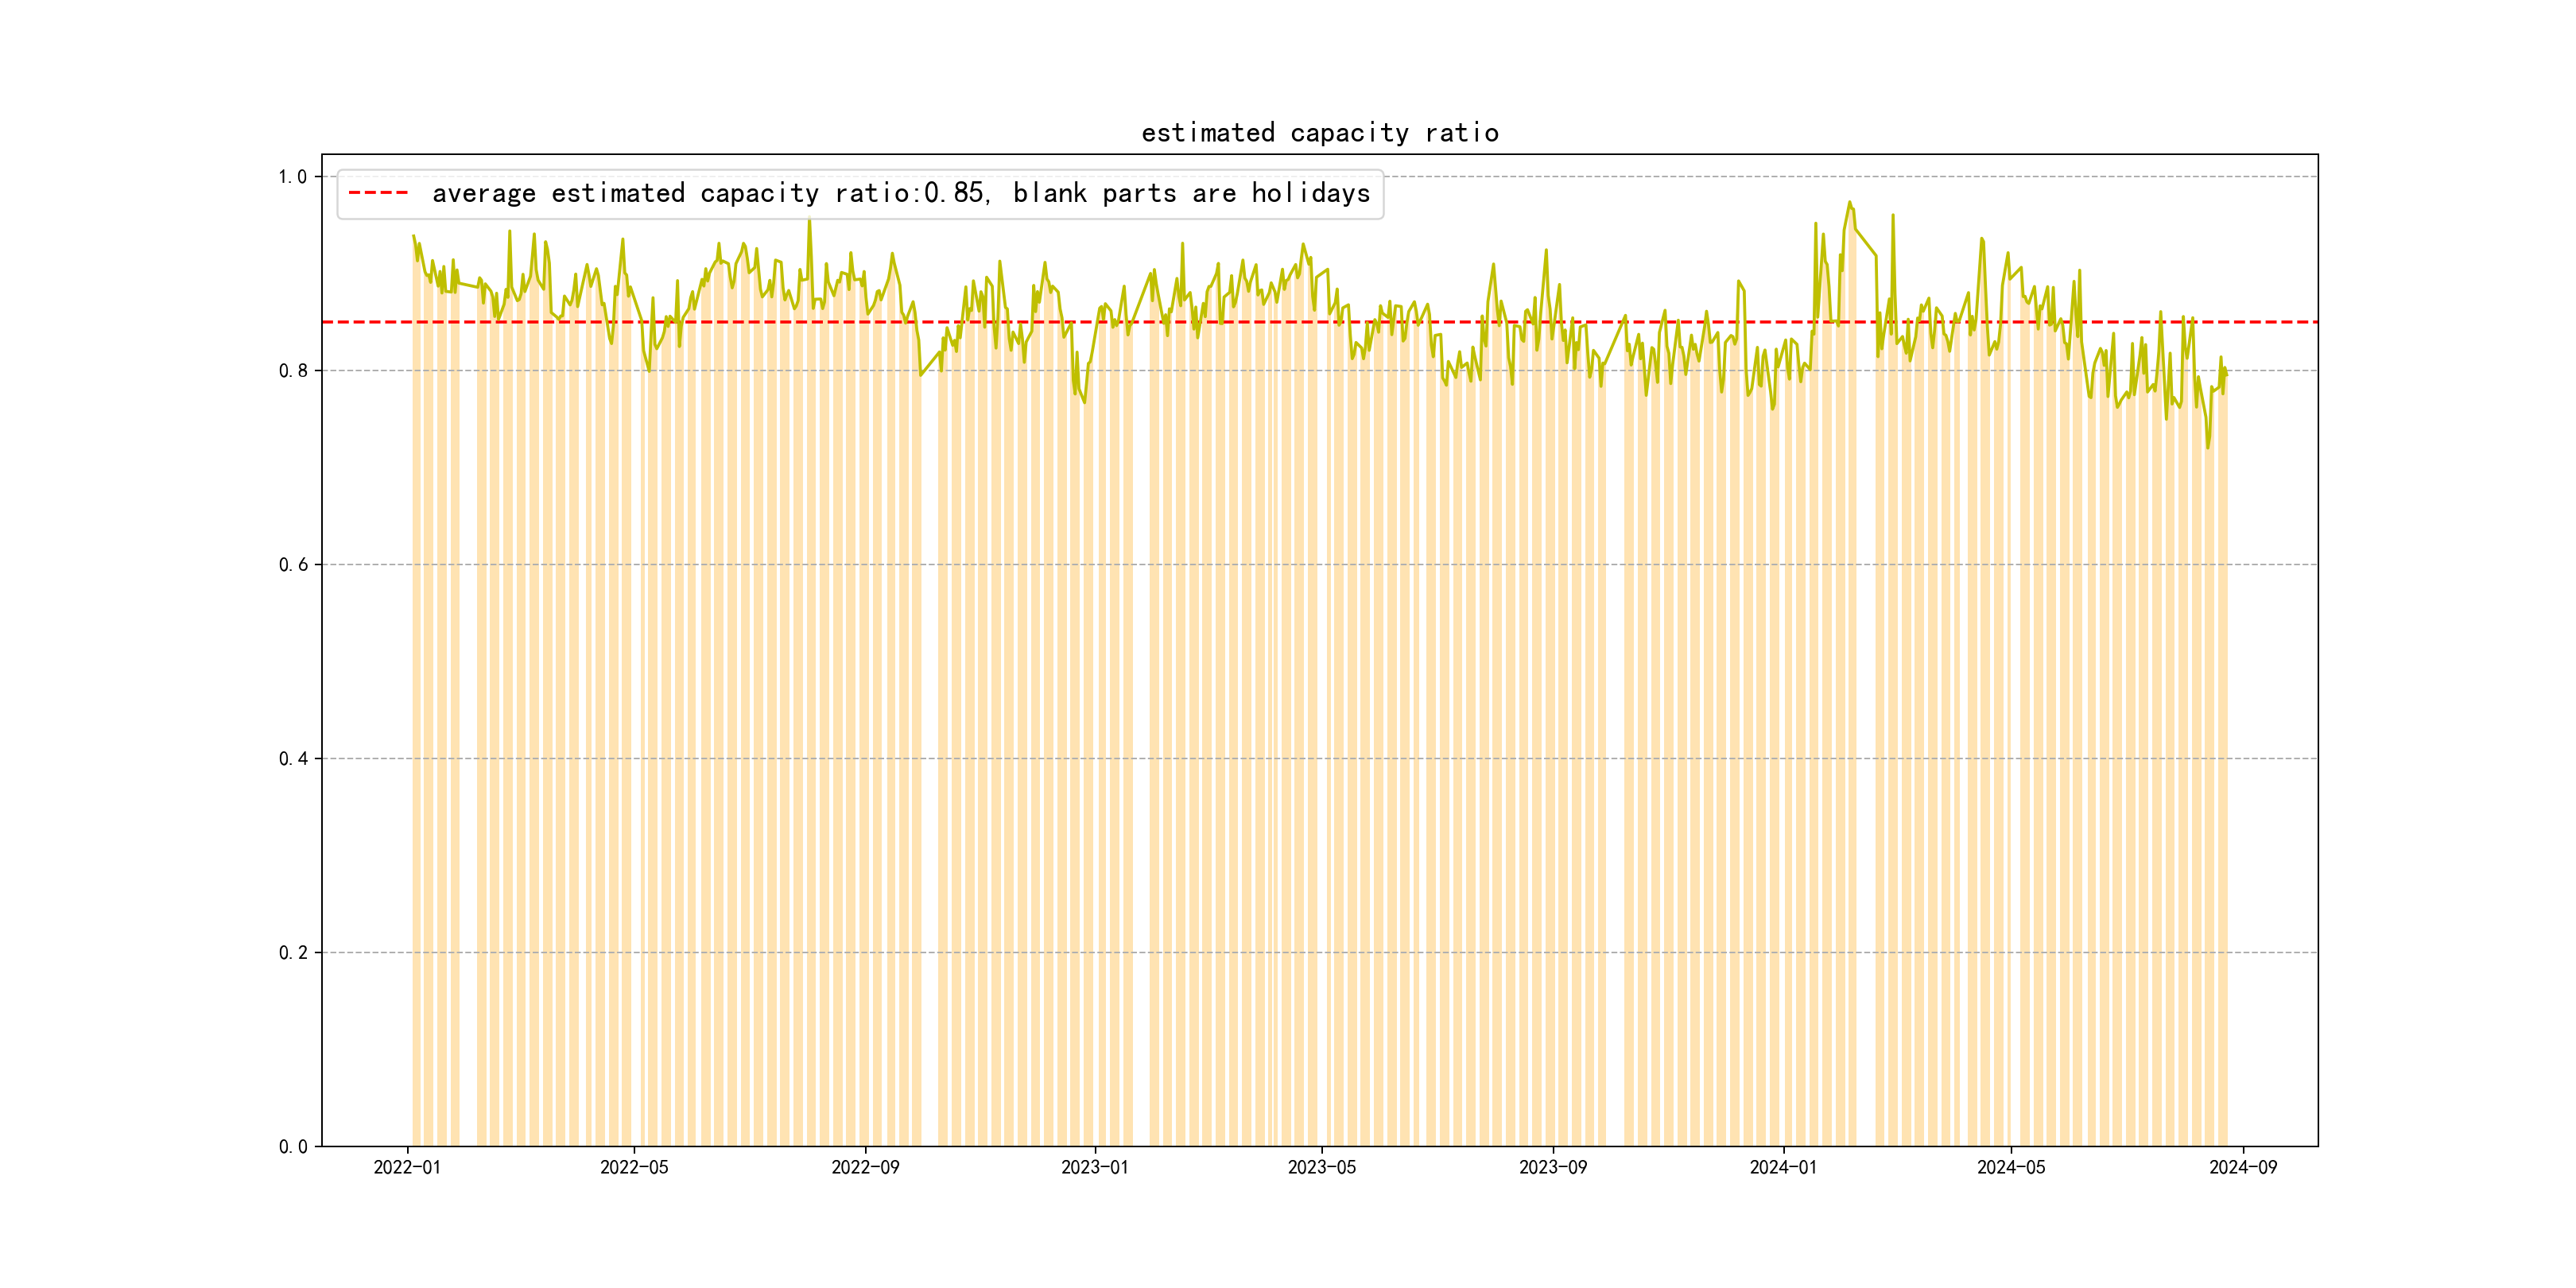The width and height of the screenshot is (2576, 1288).
Task: Click the 2022-05 x-axis date label
Action: click(634, 1168)
